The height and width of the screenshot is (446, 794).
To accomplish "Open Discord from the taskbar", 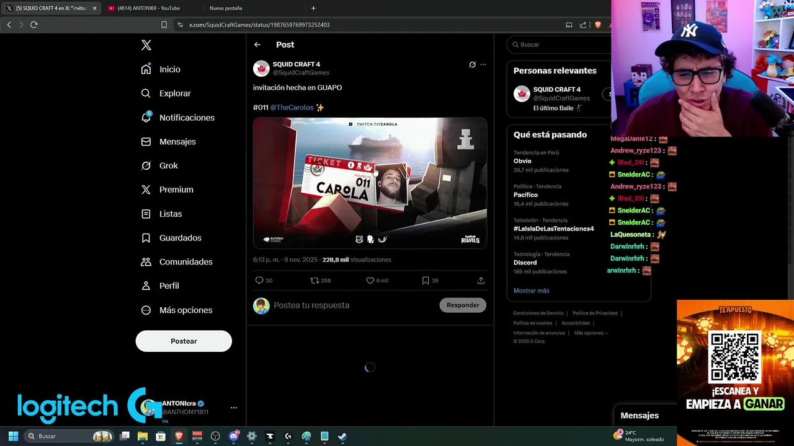I will 234,436.
